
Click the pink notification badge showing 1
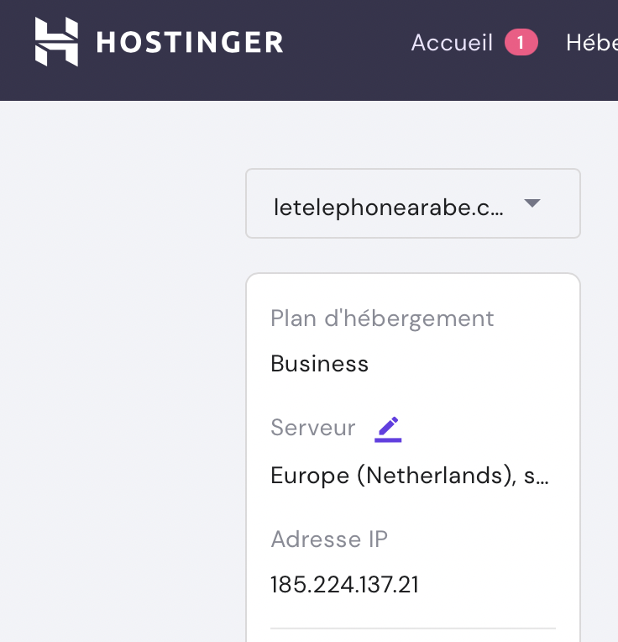point(521,43)
